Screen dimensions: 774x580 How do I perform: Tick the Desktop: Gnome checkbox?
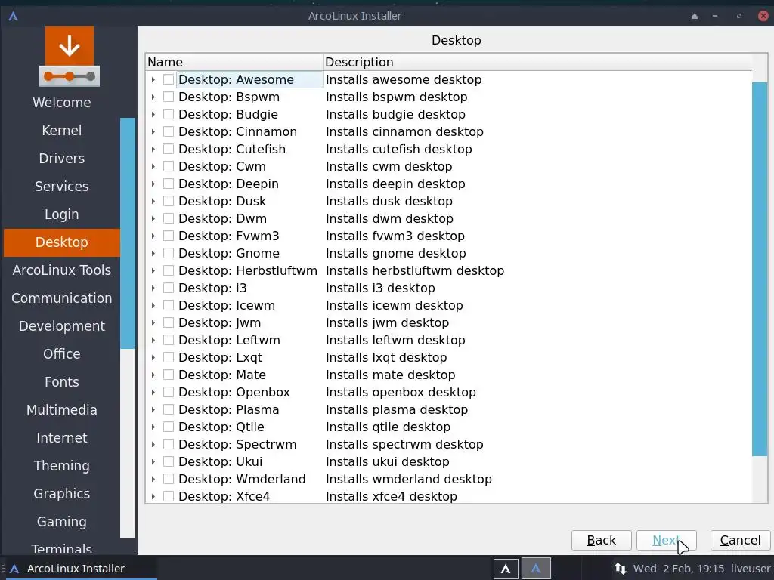pyautogui.click(x=169, y=253)
